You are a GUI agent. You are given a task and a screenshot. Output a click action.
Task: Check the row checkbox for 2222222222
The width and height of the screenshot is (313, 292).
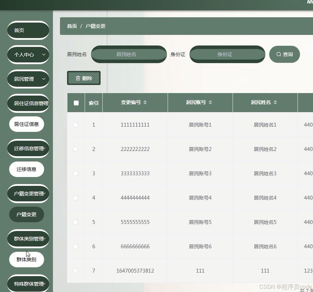coord(76,149)
